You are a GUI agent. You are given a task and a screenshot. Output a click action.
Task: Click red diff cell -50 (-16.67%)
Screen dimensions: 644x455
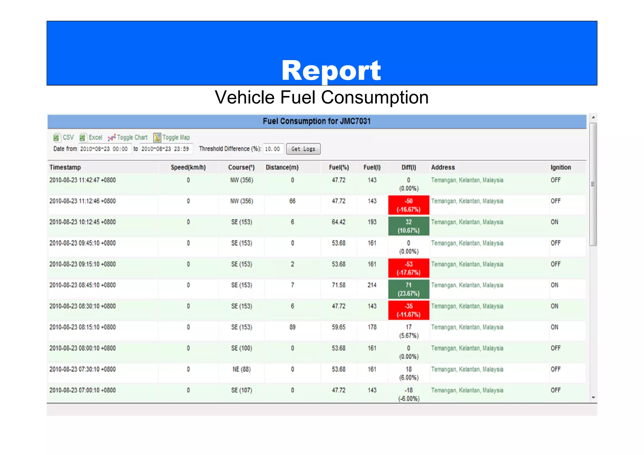(409, 205)
